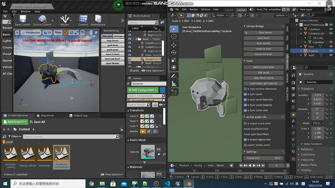Click Open Blender in BlenderBridge panel
335x188 pixels.
[x=113, y=63]
